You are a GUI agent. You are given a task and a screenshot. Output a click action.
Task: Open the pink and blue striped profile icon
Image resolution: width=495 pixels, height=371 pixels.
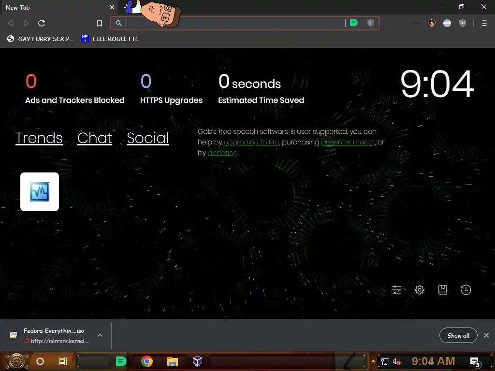(x=447, y=23)
